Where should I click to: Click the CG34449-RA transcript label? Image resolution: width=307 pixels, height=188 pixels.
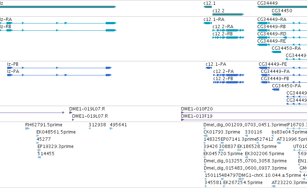coord(272,19)
